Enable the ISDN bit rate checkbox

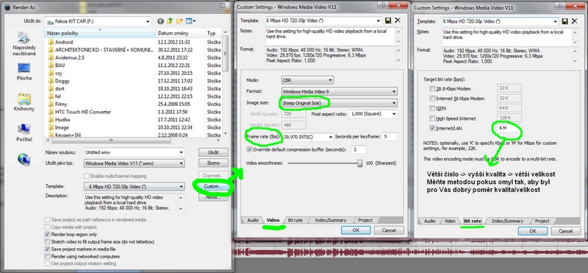(432, 108)
